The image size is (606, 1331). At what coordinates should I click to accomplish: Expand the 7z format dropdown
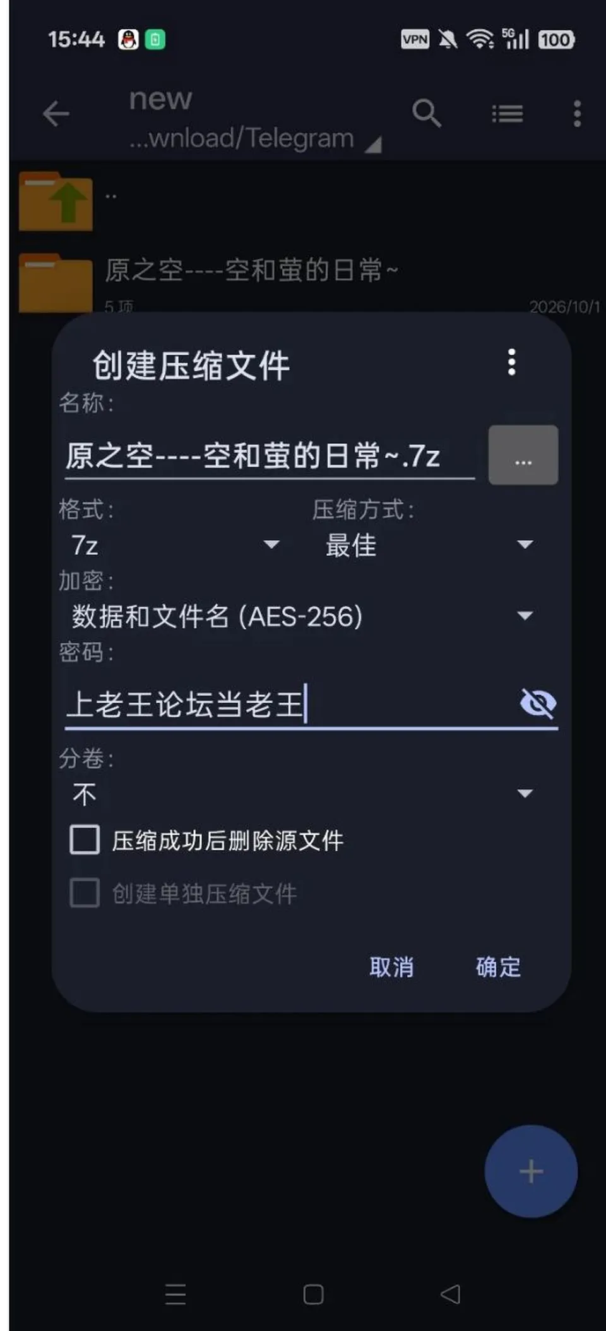pos(175,545)
